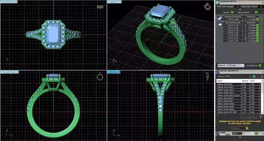Select the Diamond Emerald gem shape icon

[220, 18]
